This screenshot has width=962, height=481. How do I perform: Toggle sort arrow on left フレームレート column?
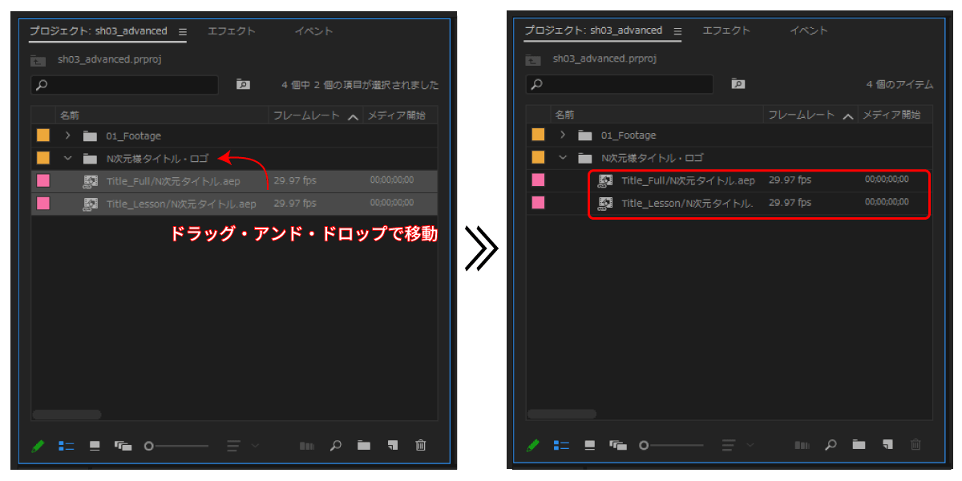click(x=353, y=117)
